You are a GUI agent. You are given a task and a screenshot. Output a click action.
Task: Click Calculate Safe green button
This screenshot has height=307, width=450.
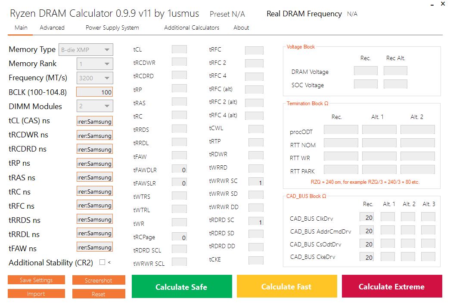[x=182, y=287]
